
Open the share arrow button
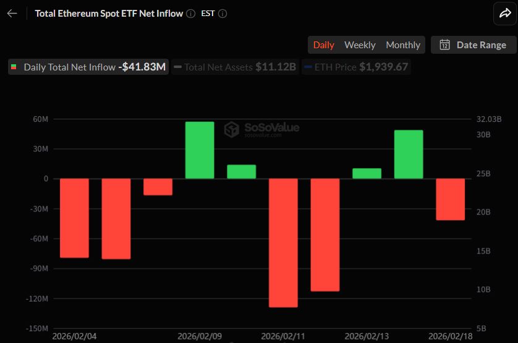click(504, 14)
